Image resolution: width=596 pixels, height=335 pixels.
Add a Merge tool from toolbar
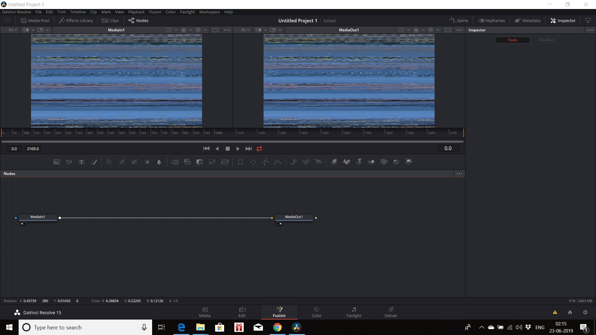pyautogui.click(x=175, y=162)
